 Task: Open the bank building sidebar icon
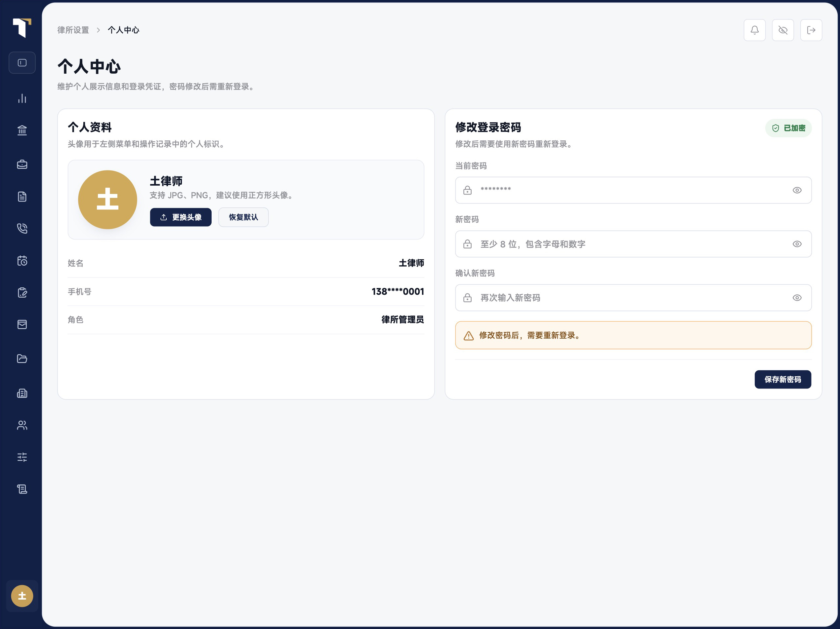point(22,130)
